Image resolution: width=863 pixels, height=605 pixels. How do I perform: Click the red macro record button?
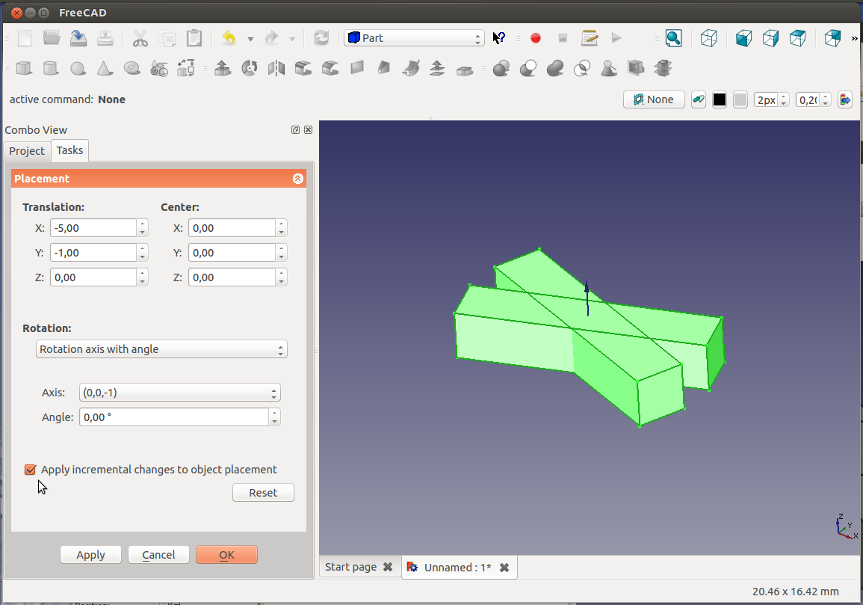tap(535, 38)
